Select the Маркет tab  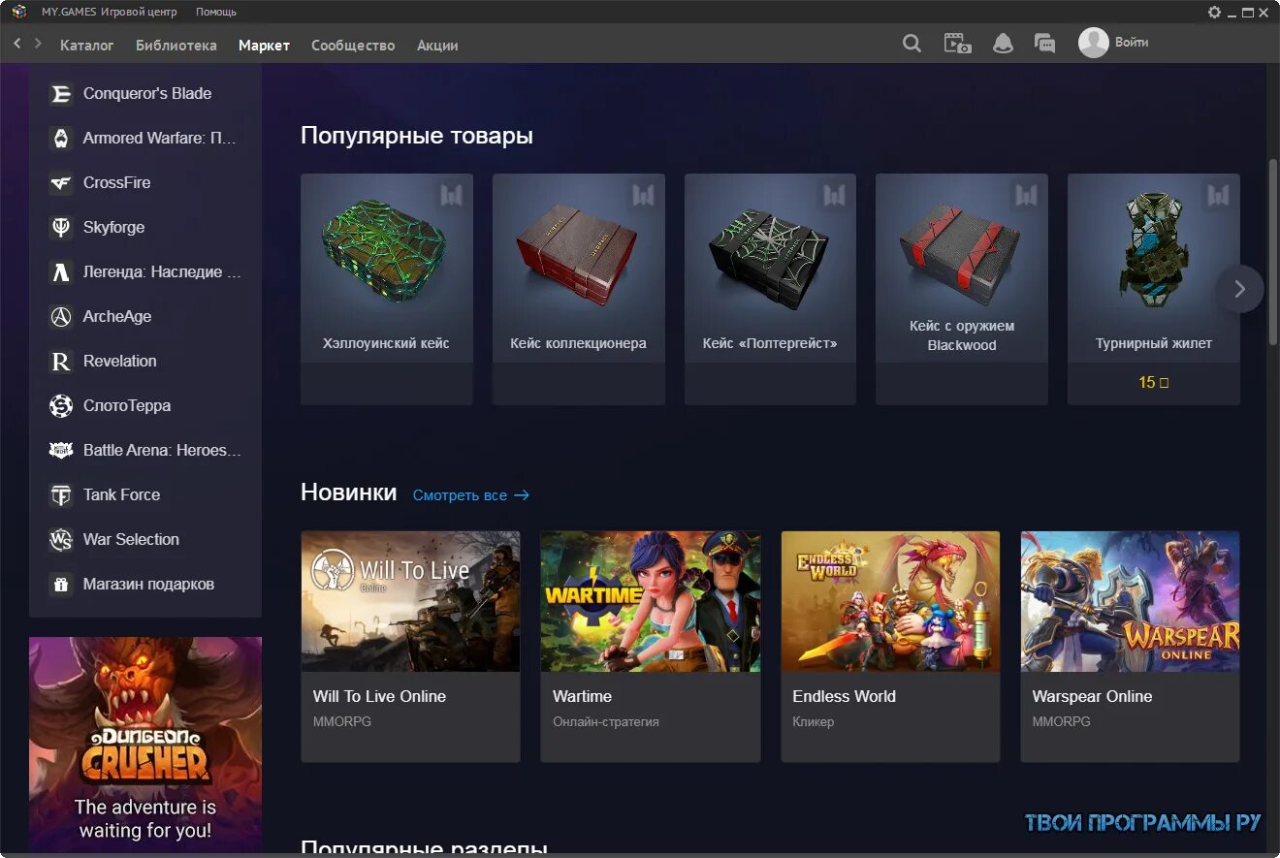(x=264, y=46)
